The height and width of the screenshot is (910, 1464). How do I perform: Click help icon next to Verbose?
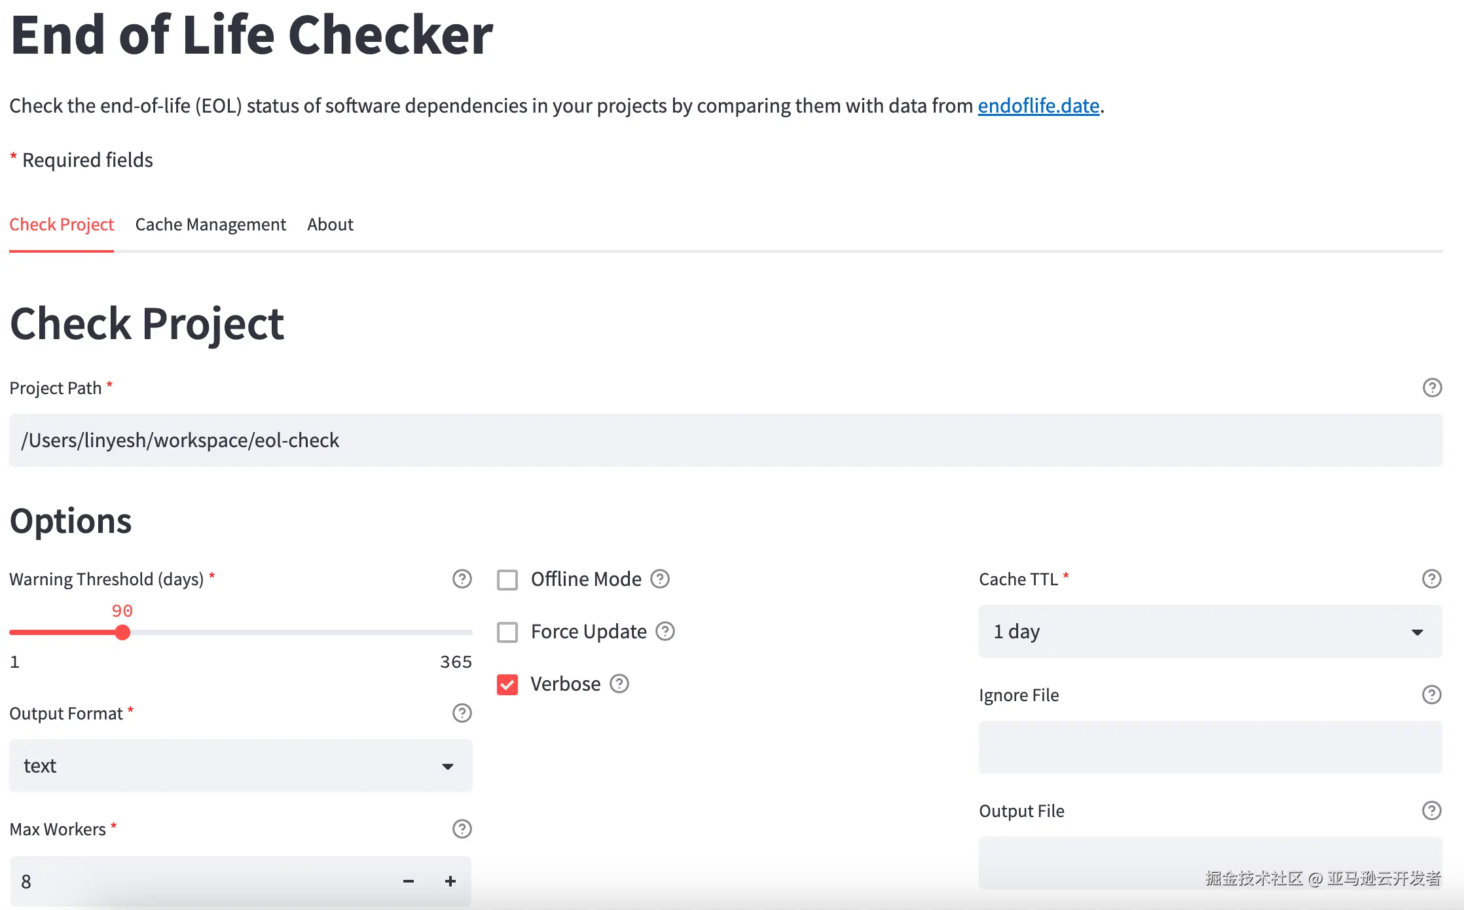pos(619,683)
